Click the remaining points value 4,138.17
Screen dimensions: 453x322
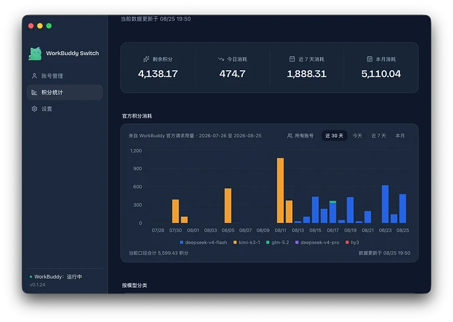(x=158, y=74)
